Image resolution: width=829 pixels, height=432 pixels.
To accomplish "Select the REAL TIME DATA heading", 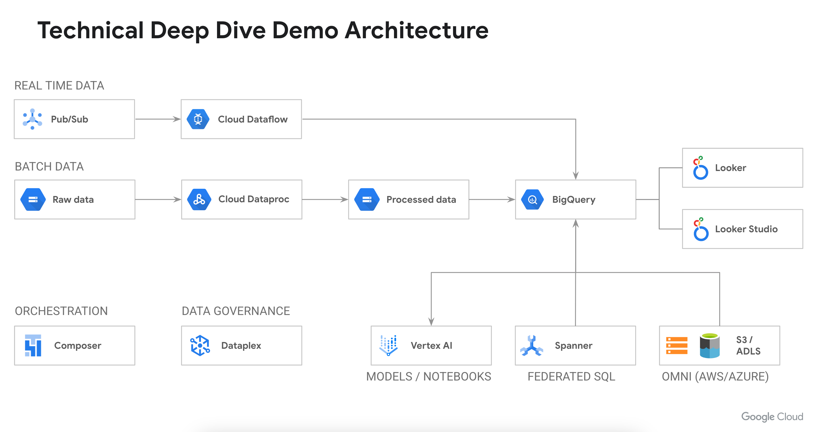I will 59,85.
